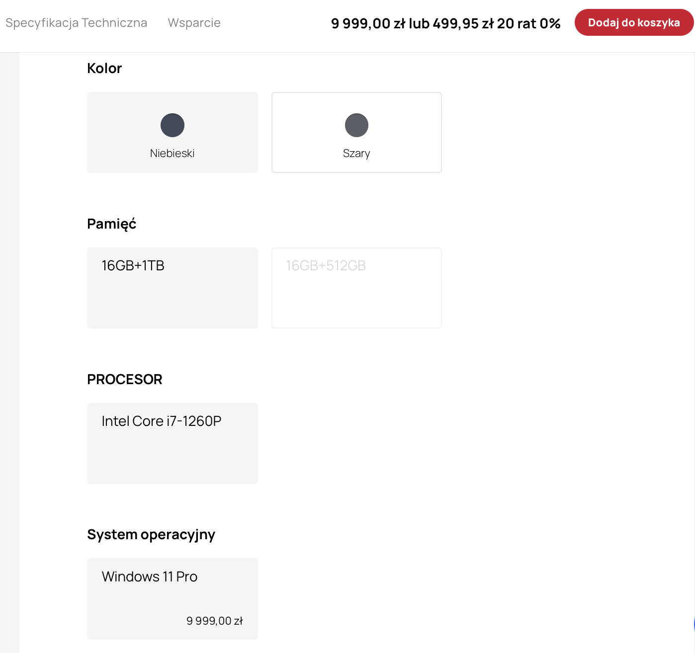This screenshot has width=695, height=653.
Task: Select the Windows 11 Pro option
Action: [x=173, y=599]
